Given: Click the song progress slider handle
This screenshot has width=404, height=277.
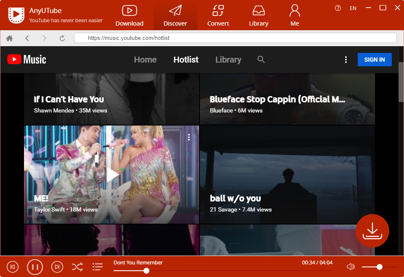Looking at the screenshot, I should [146, 271].
